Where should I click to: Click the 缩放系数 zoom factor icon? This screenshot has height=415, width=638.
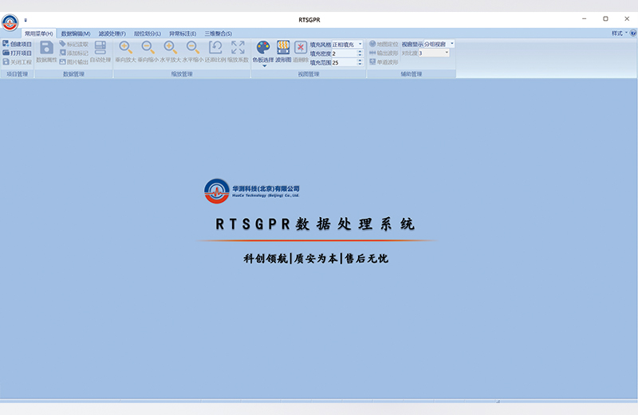[x=238, y=48]
